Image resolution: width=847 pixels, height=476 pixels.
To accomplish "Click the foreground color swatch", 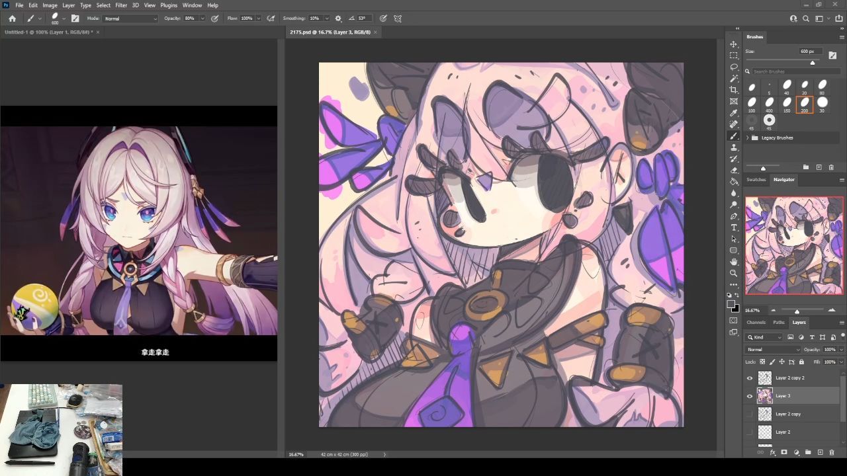I will tap(731, 305).
